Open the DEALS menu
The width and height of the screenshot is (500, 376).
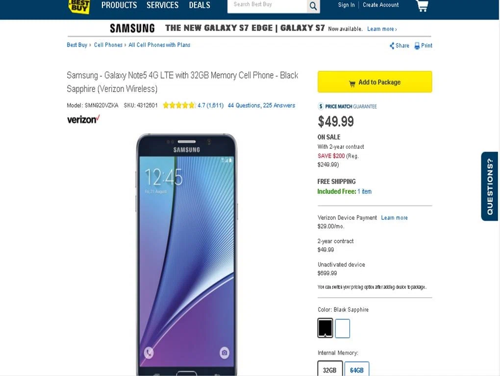tap(200, 5)
